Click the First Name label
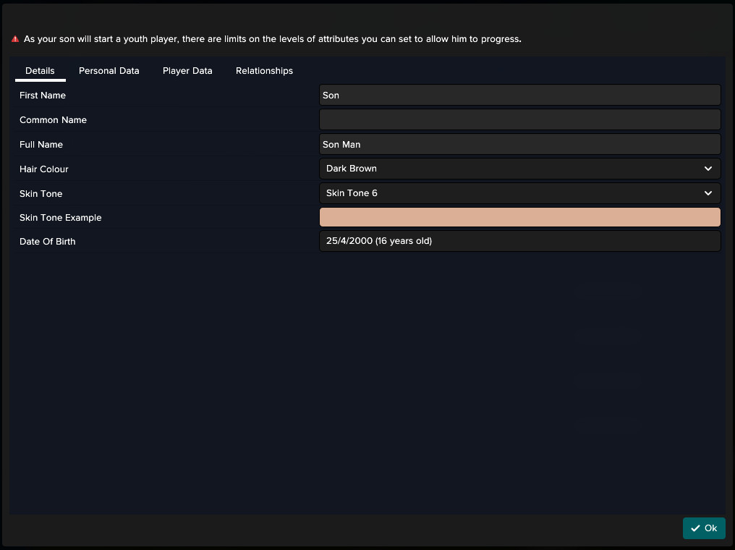Viewport: 735px width, 550px height. tap(43, 96)
